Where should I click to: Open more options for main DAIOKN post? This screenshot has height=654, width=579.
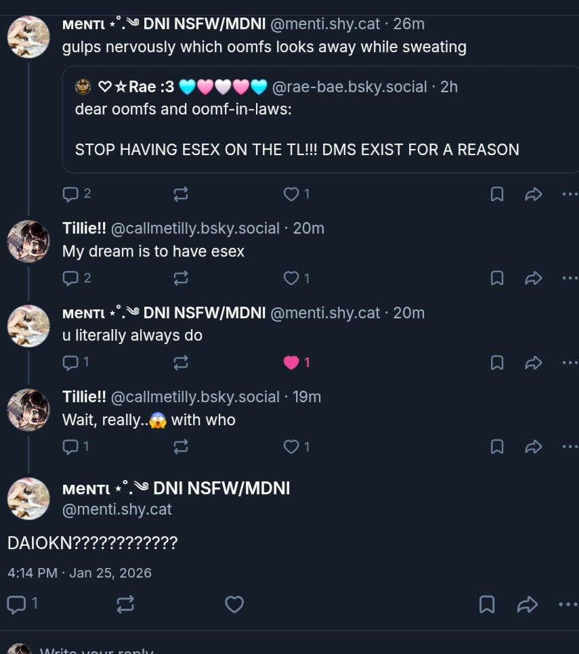[x=567, y=605]
